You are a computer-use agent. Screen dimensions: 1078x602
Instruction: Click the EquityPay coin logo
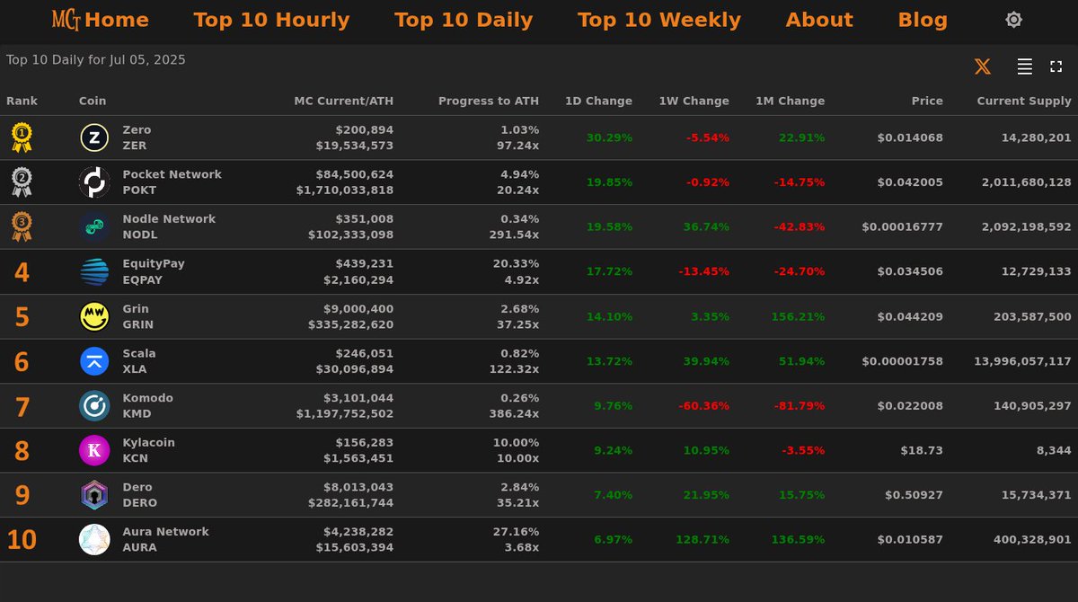click(94, 271)
